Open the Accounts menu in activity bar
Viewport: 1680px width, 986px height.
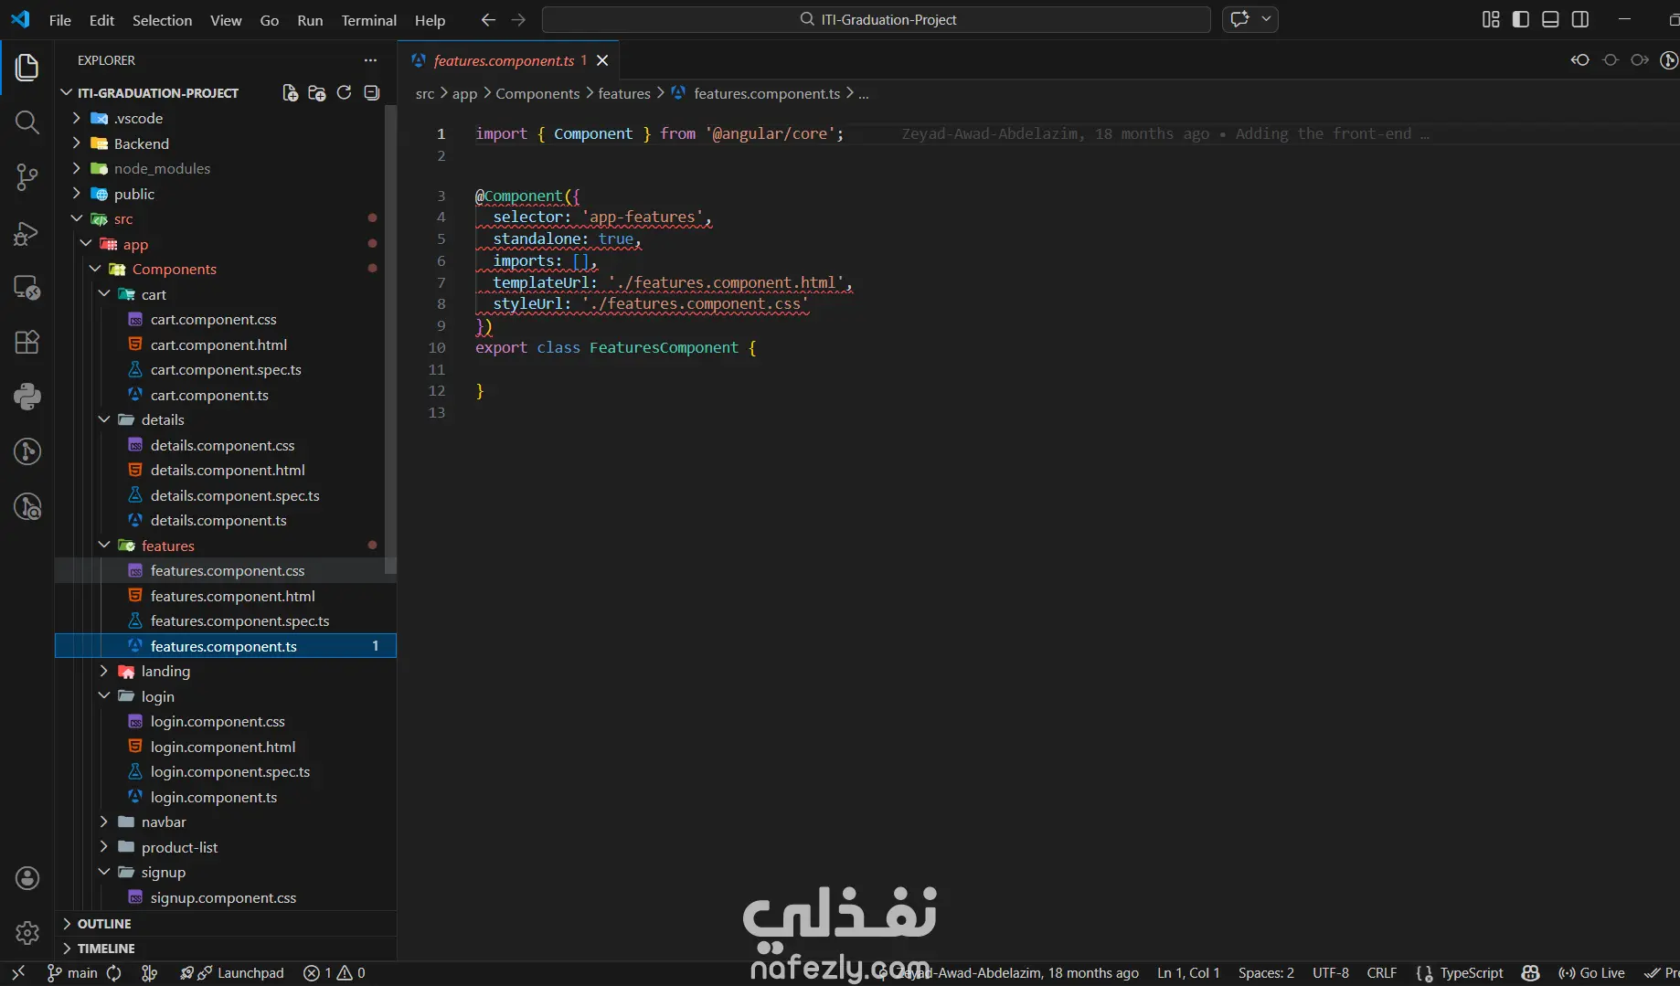pyautogui.click(x=27, y=878)
